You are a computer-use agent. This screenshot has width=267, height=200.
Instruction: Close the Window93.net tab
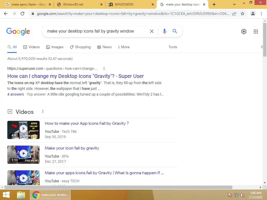(x=101, y=5)
